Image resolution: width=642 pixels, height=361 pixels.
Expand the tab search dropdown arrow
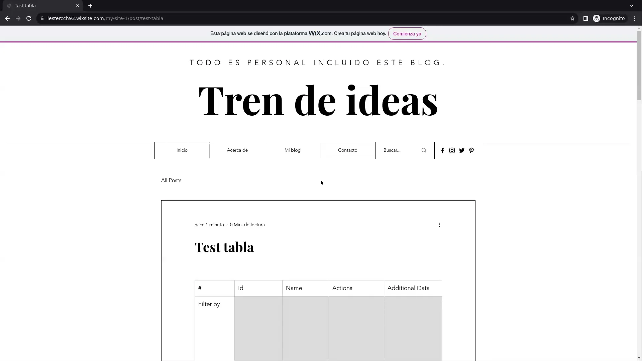click(632, 6)
